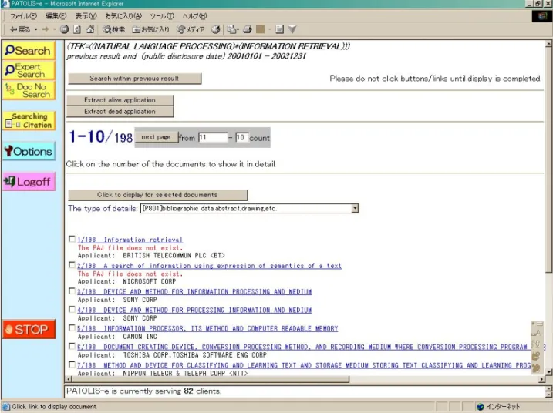Open the お気に入り(A) menu
This screenshot has height=413, width=553.
[x=123, y=16]
